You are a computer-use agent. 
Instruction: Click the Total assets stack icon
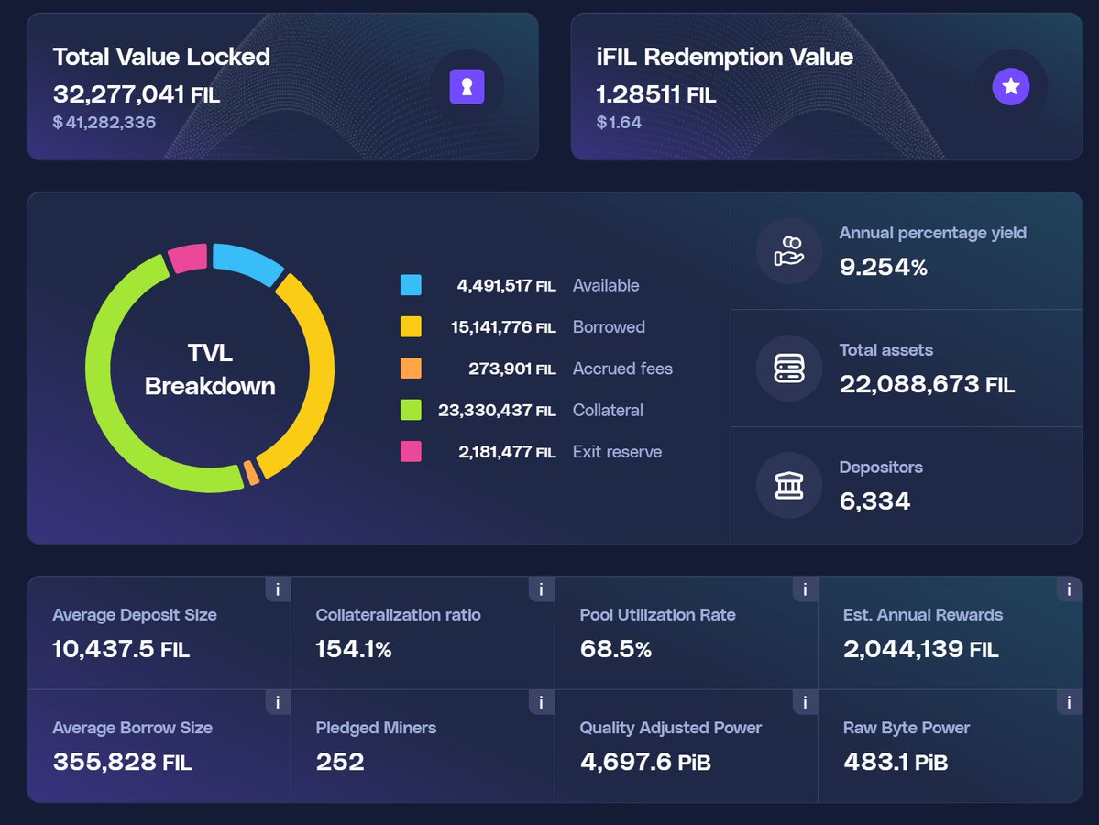coord(788,368)
